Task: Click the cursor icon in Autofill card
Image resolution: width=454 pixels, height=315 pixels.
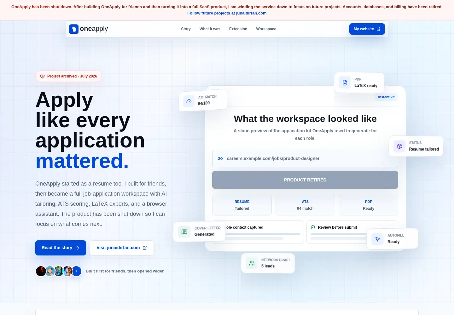Action: tap(377, 239)
